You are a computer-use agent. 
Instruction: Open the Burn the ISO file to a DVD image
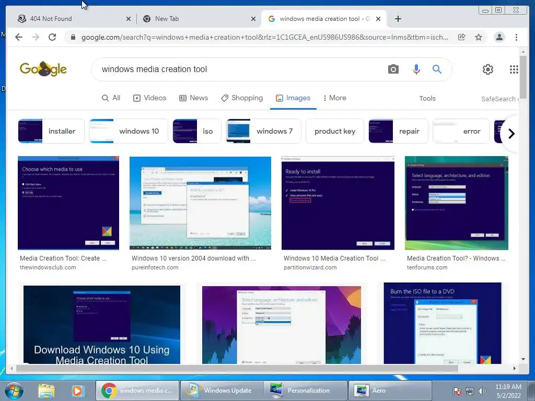tap(443, 323)
